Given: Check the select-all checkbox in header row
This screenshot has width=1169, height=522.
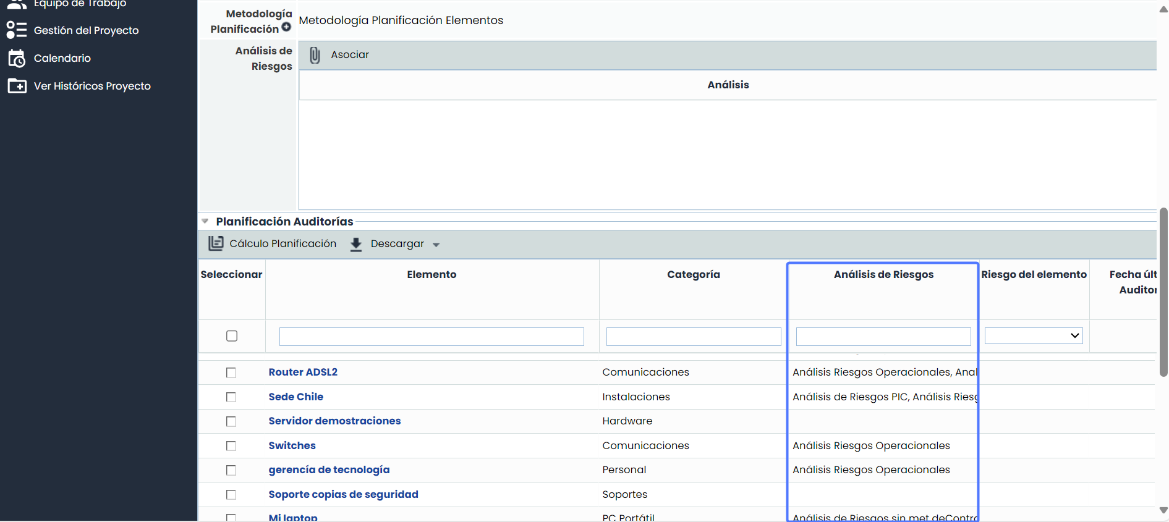Looking at the screenshot, I should (232, 336).
